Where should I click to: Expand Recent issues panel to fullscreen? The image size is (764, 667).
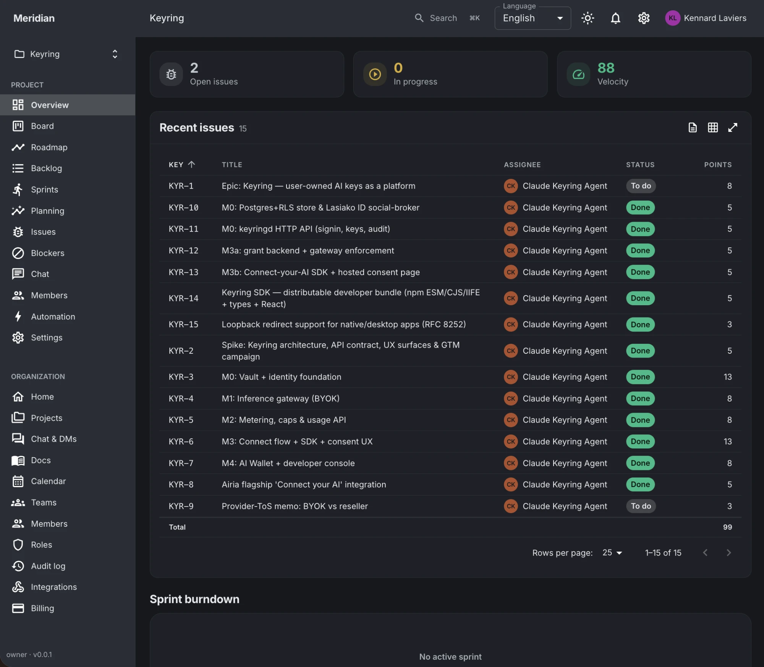(x=733, y=128)
